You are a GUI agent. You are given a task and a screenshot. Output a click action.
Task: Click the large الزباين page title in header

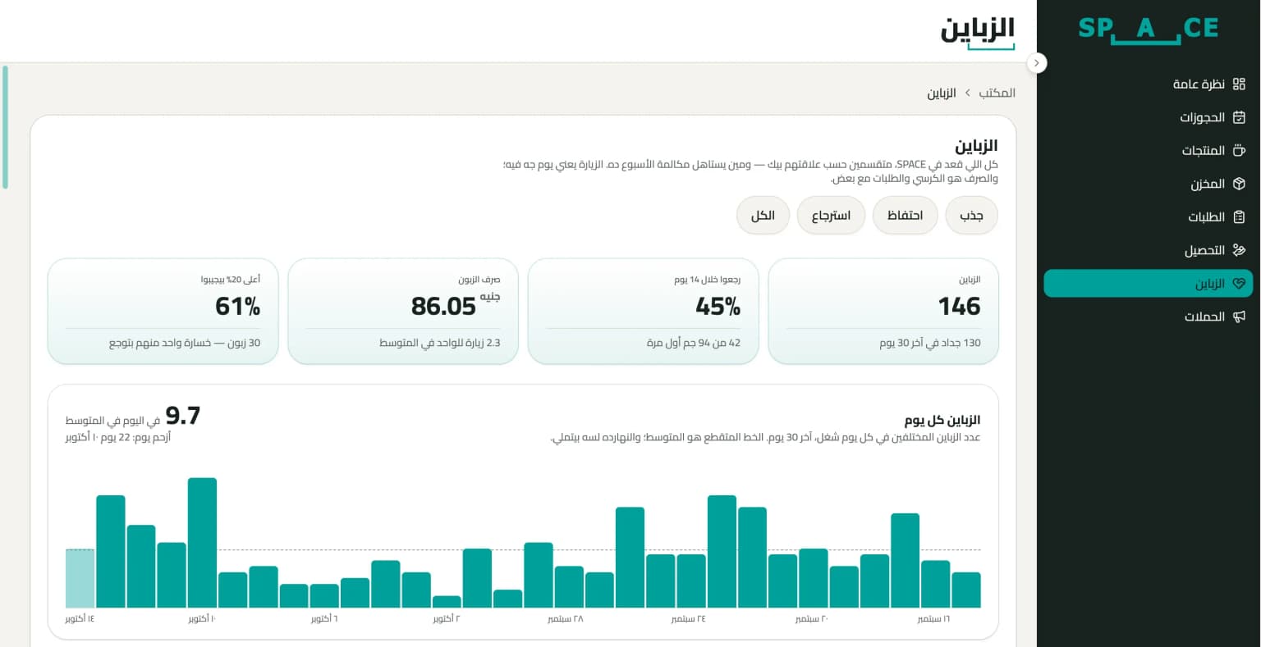point(978,29)
